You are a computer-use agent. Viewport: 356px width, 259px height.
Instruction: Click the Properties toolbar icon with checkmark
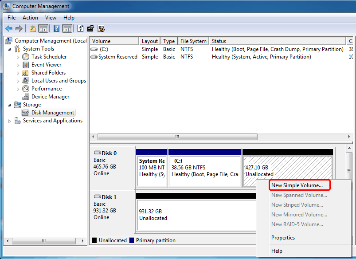(90, 28)
